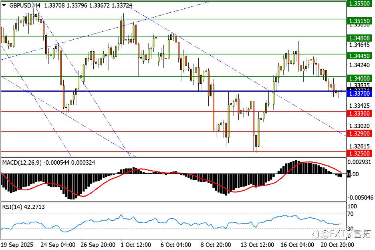
Task: Select the 1.33020 price scale value
Action: [x=359, y=126]
